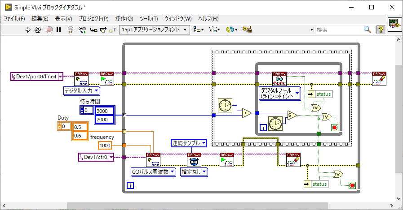Click the Duty array index stepper
The width and height of the screenshot is (403, 210).
click(x=60, y=126)
